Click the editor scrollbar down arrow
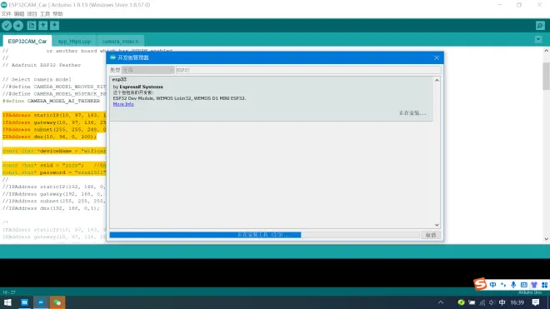 coord(546,239)
